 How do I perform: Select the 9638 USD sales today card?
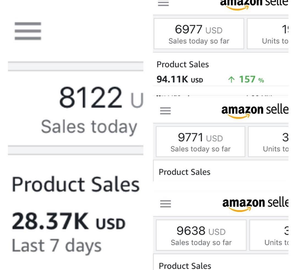[x=201, y=235]
